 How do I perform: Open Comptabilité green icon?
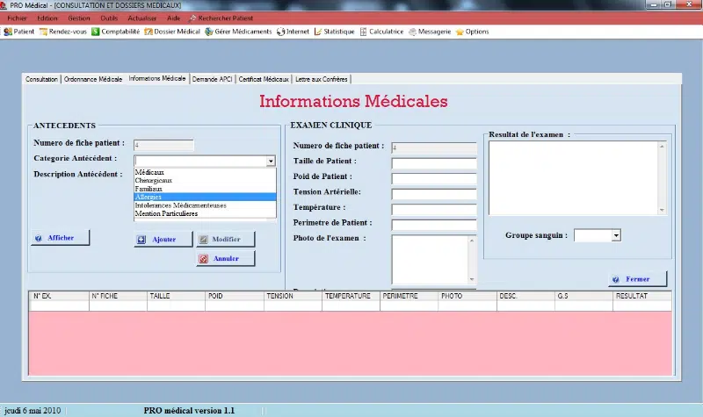point(96,32)
